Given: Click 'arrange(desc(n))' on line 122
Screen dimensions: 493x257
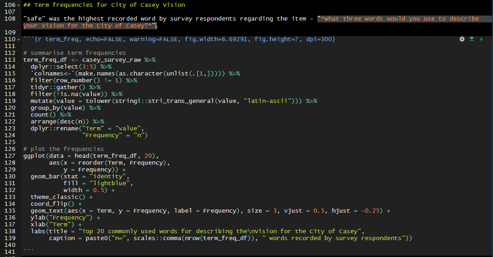Looking at the screenshot, I should tap(60, 122).
